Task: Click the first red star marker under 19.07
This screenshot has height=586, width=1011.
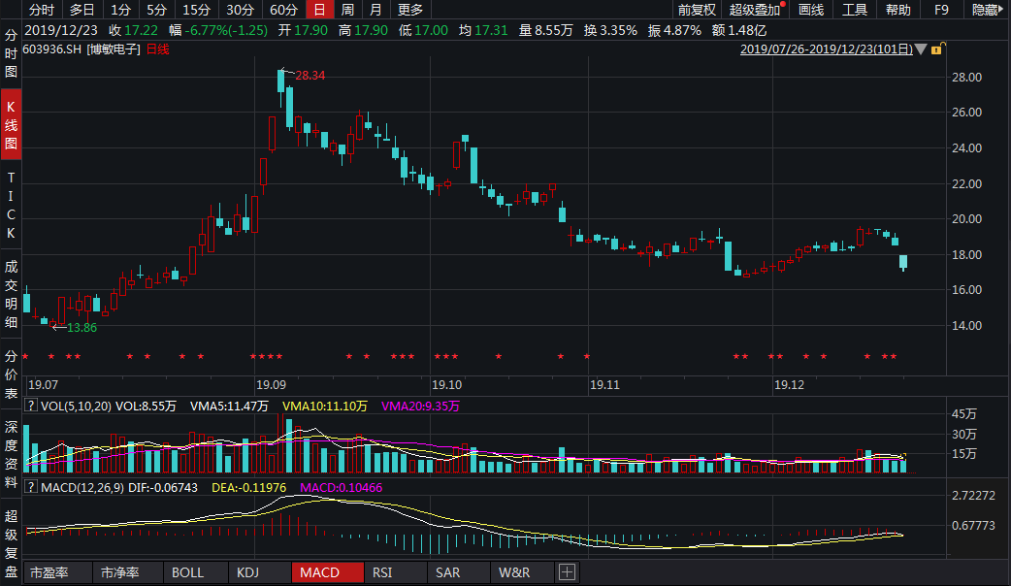Action: (x=26, y=356)
